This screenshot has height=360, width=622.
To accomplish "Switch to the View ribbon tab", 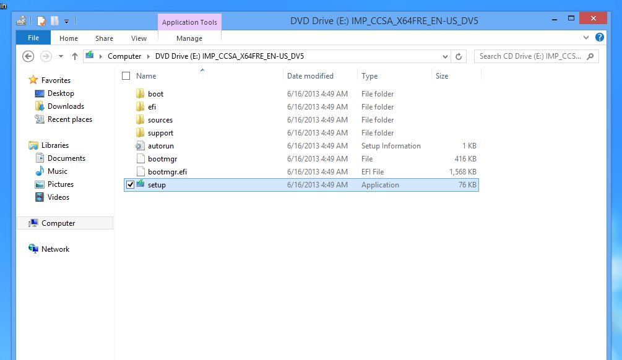I will pos(139,38).
